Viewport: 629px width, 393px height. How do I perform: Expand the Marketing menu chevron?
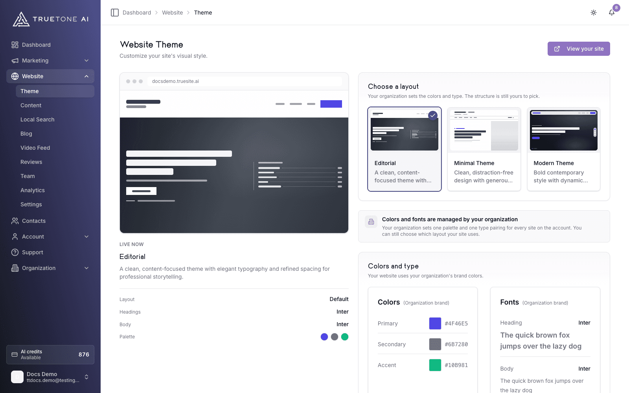86,61
